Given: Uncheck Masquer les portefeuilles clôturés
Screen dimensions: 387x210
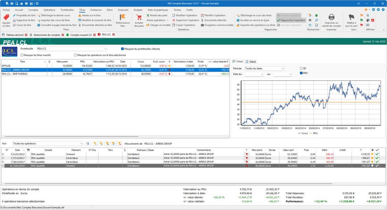Looking at the screenshot, I should [123, 49].
